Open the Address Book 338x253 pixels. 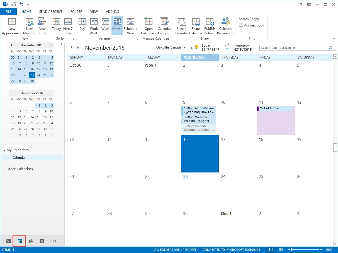tap(251, 25)
